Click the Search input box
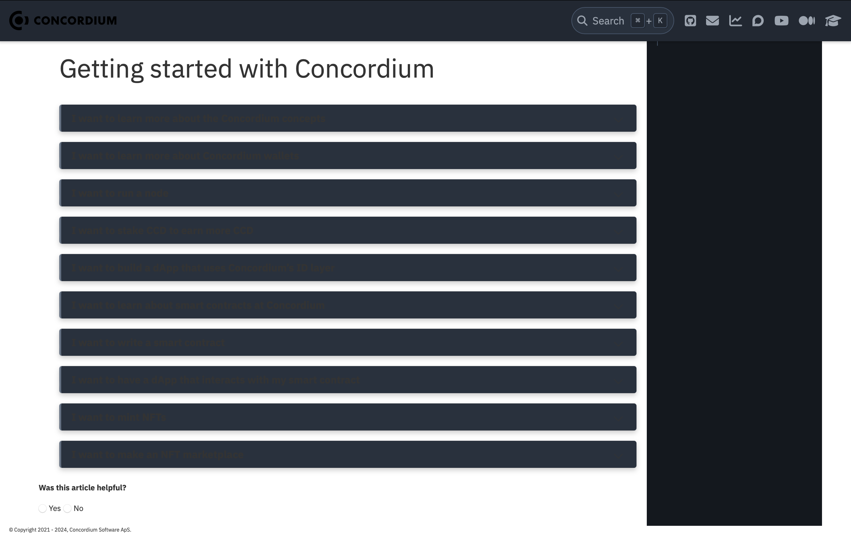The width and height of the screenshot is (851, 539). pyautogui.click(x=622, y=21)
